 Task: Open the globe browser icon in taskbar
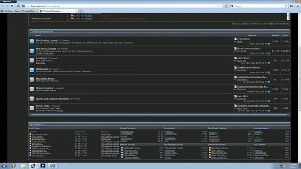(x=33, y=166)
